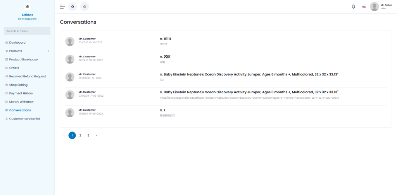Open Shop Setting from sidebar
This screenshot has width=397, height=195.
[x=18, y=85]
